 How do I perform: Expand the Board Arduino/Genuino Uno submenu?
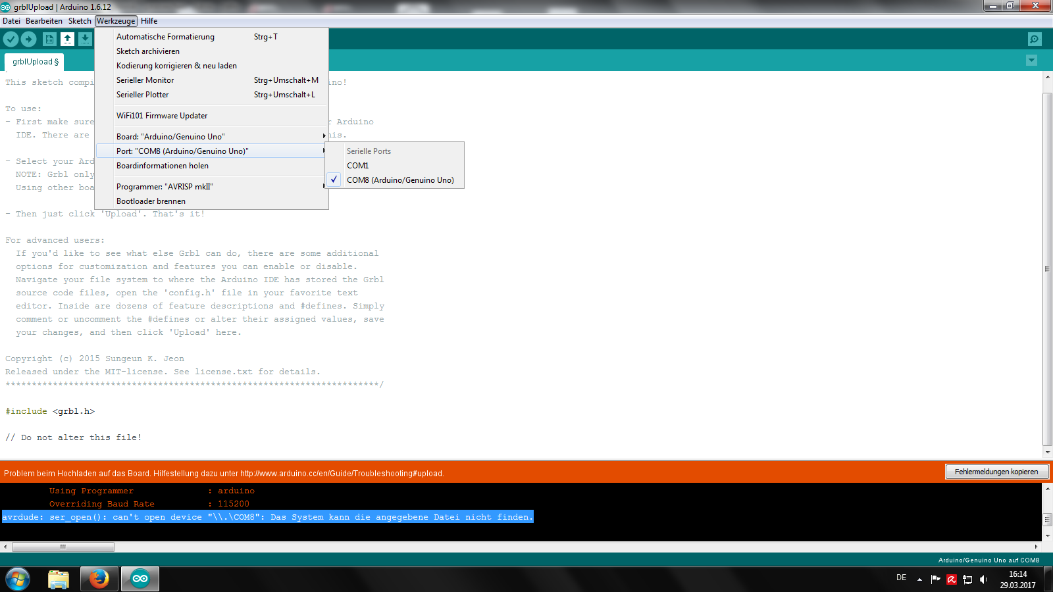tap(211, 137)
